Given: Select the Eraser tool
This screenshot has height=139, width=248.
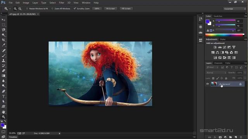Looking at the screenshot, I should [x=3, y=71].
